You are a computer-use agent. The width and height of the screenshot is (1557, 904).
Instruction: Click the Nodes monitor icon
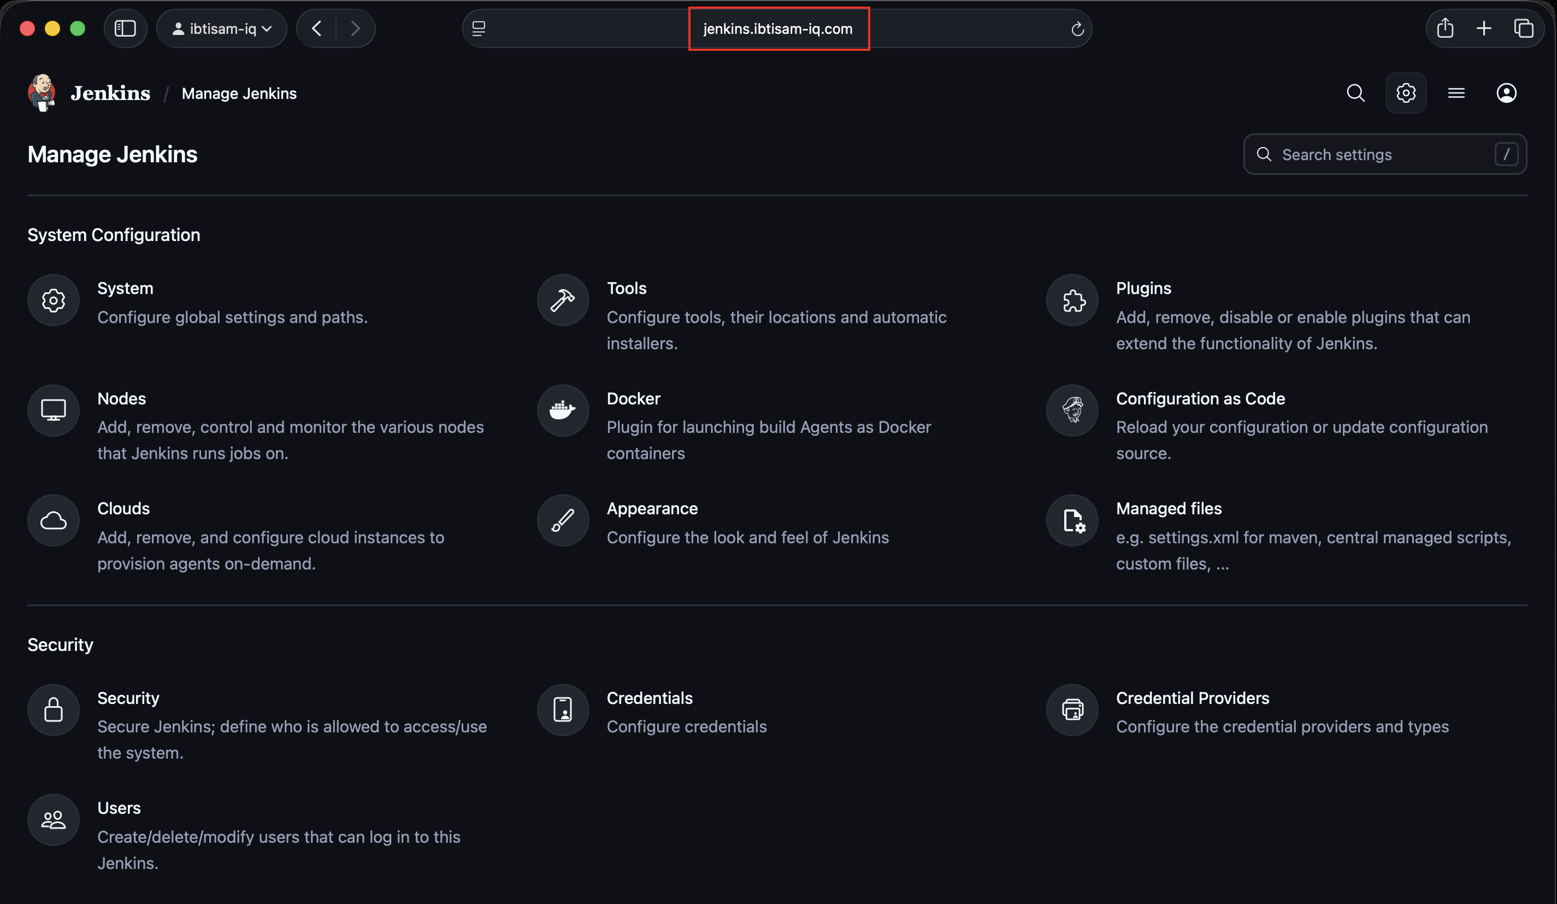53,410
